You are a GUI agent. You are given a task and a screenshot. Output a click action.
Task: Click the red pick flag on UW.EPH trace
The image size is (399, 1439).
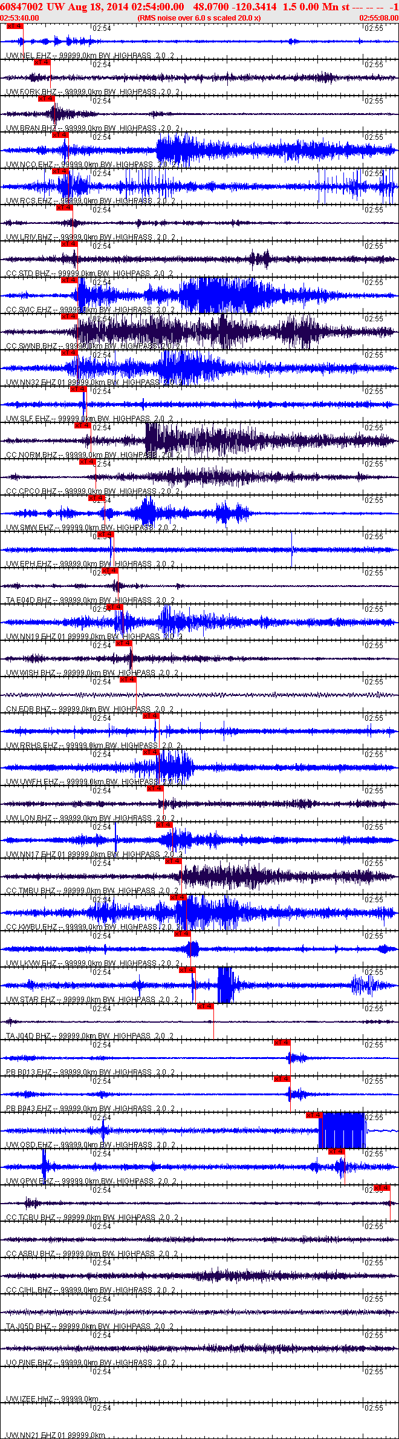pyautogui.click(x=105, y=534)
